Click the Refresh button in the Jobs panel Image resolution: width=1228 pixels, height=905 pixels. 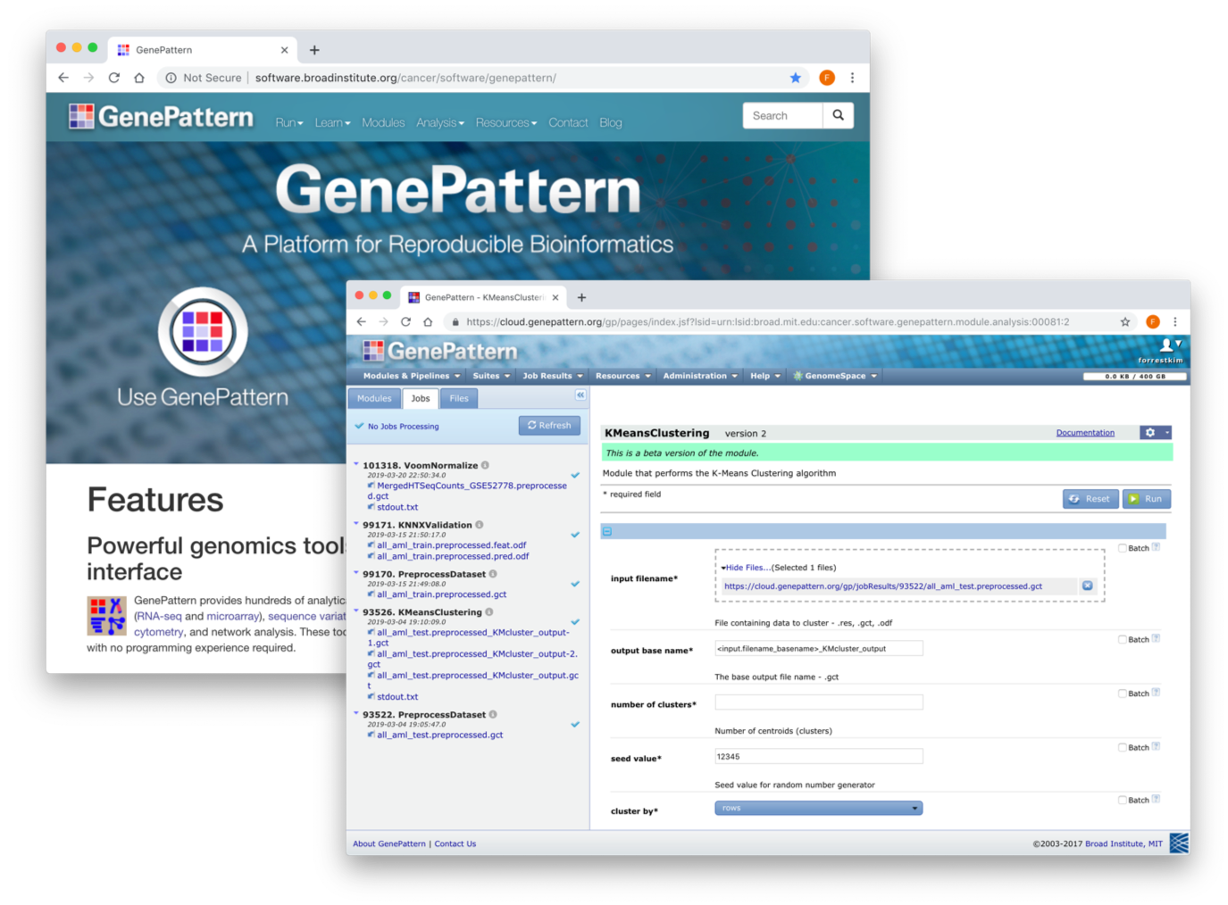coord(549,426)
